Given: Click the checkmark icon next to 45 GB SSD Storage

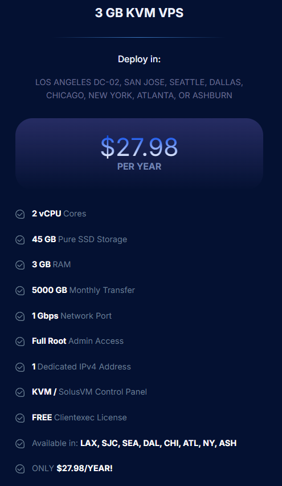Looking at the screenshot, I should [x=20, y=240].
